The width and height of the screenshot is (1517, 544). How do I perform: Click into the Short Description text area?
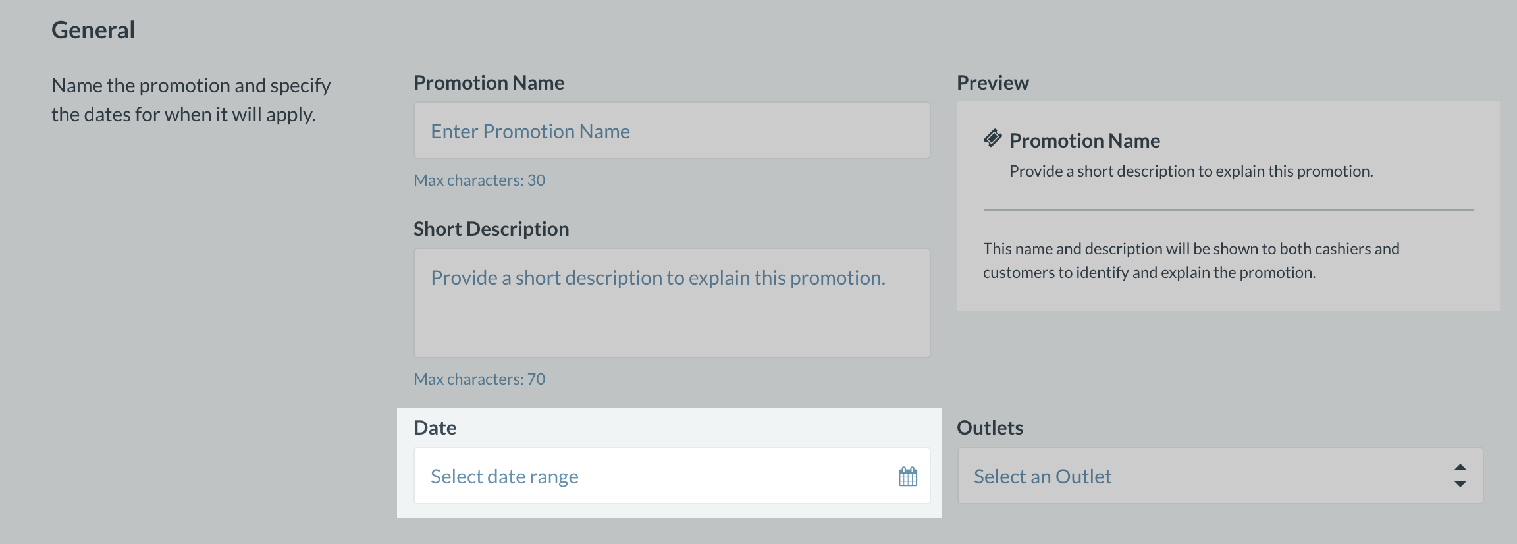click(672, 303)
